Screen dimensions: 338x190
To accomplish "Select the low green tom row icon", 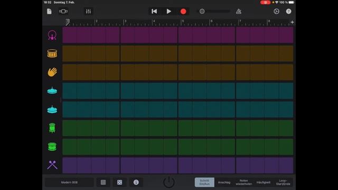I will pos(52,147).
